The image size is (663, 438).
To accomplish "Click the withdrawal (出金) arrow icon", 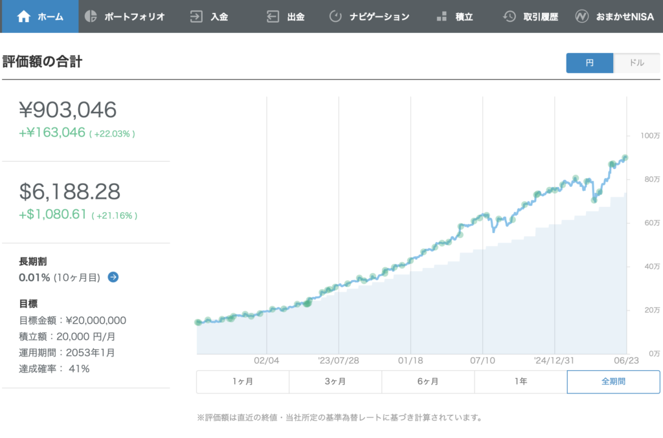I will point(273,16).
